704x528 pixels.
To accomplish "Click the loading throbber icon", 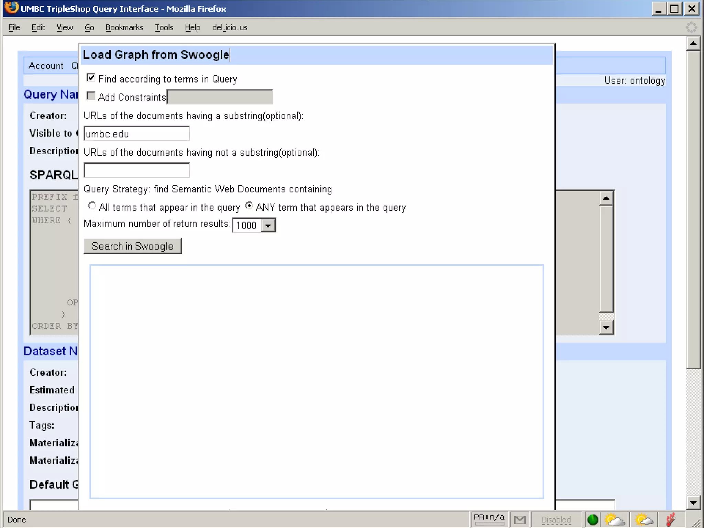I will [691, 27].
